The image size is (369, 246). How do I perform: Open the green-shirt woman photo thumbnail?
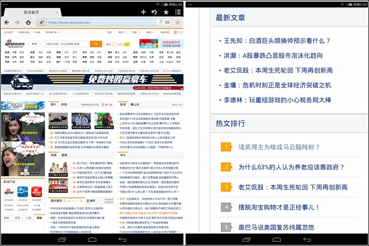click(x=104, y=121)
